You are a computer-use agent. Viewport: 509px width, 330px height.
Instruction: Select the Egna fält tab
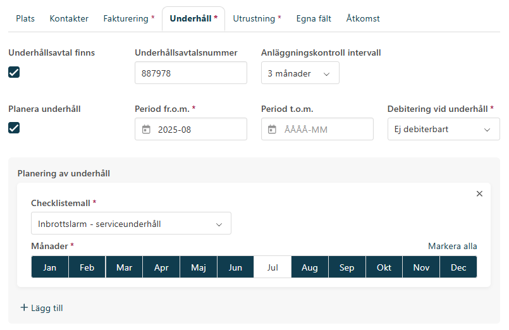click(314, 19)
